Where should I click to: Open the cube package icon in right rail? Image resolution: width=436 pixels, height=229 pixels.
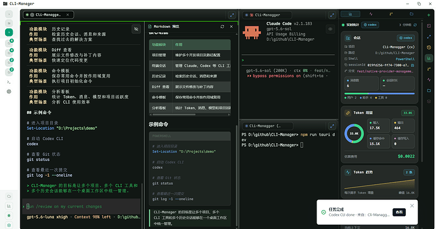tap(429, 102)
